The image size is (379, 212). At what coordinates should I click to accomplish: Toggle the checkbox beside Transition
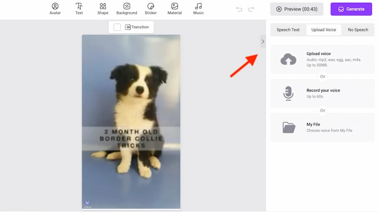tap(117, 27)
